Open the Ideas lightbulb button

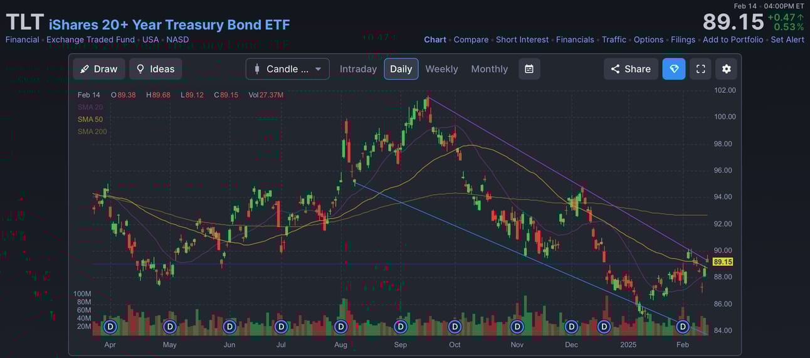coord(155,69)
